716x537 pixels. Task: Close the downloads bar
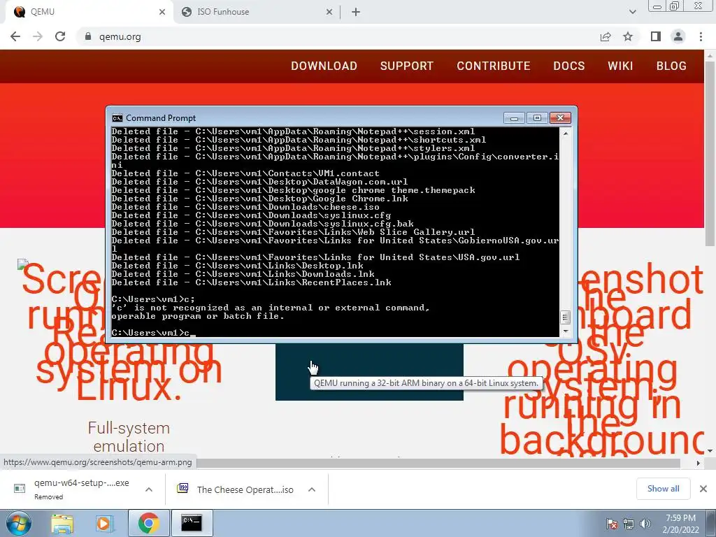coord(703,489)
